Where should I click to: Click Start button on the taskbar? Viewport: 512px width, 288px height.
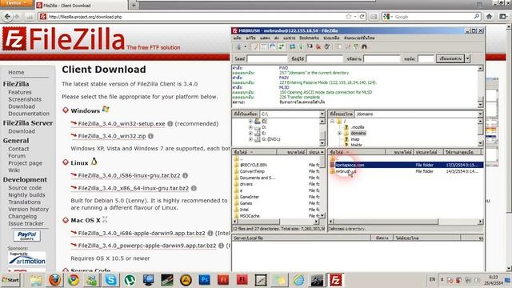click(x=10, y=280)
